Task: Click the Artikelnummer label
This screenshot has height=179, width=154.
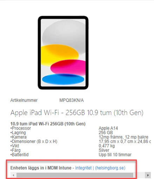Action: click(24, 100)
